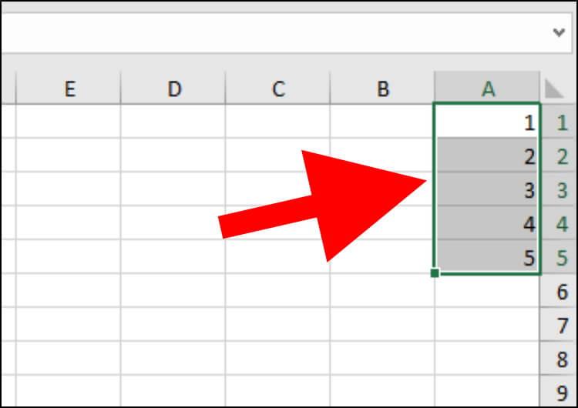Click cell A1 containing value 1
578x408 pixels.
tap(487, 122)
